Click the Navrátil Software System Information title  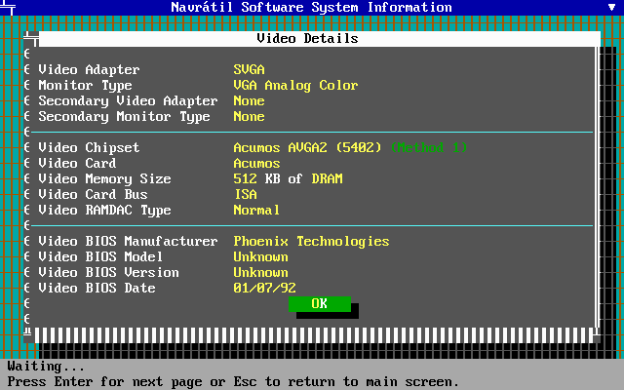[x=311, y=7]
